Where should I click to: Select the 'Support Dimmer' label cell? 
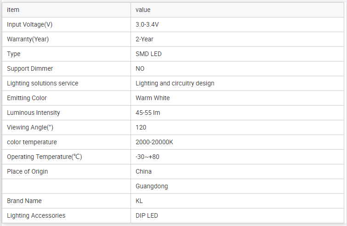pos(30,68)
